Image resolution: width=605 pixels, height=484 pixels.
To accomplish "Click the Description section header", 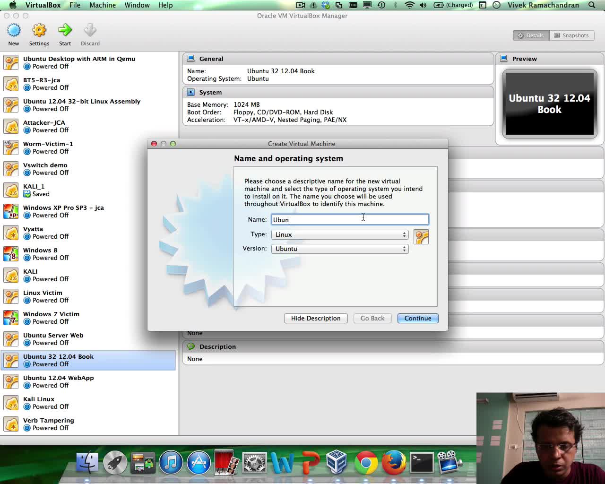I will [x=393, y=346].
